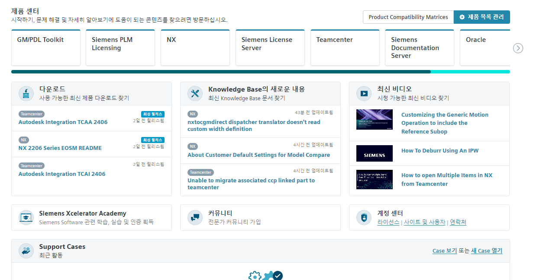This screenshot has width=559, height=280.
Task: Open Unable to migrate associated ccp article
Action: coord(251,184)
